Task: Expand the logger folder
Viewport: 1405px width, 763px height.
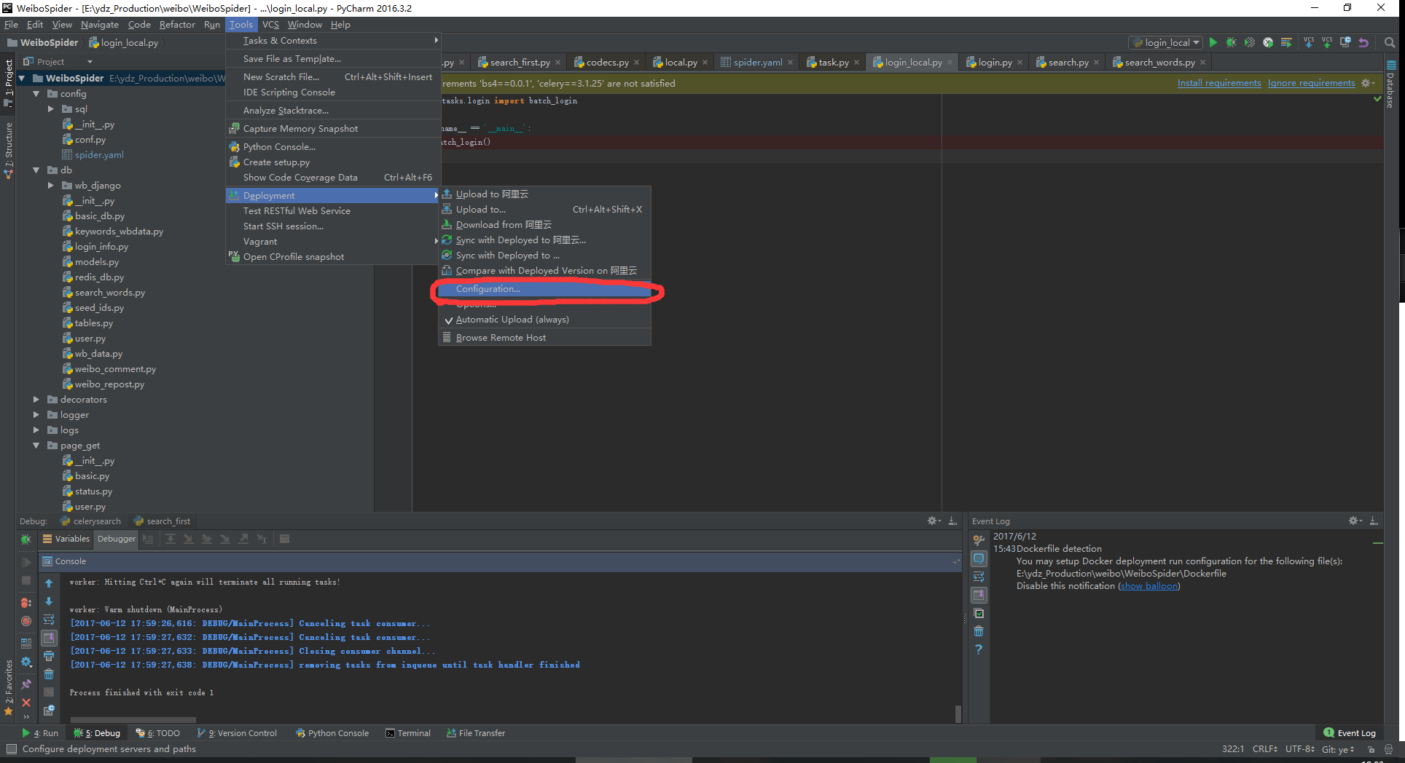Action: tap(36, 415)
